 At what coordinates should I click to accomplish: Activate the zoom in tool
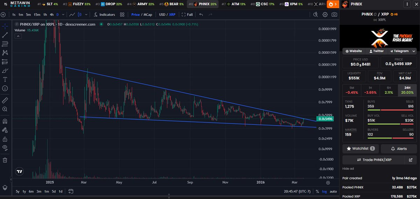5,109
